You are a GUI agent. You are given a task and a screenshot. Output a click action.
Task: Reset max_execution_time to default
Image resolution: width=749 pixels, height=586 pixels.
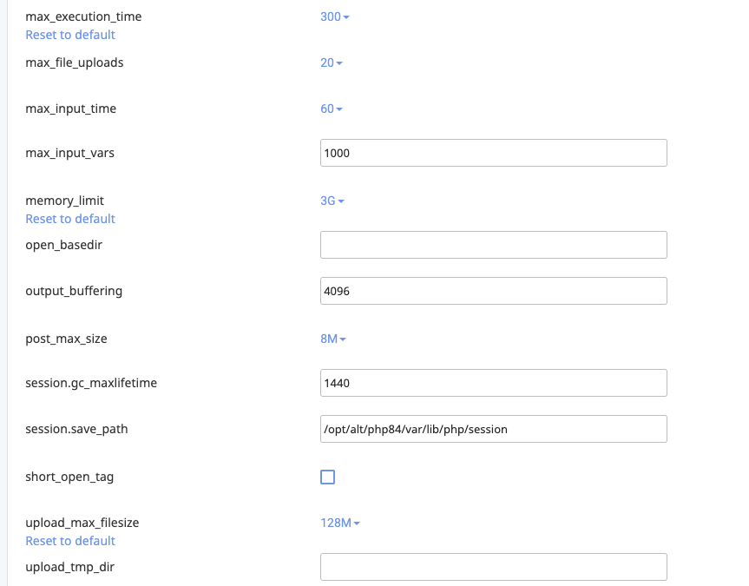70,35
